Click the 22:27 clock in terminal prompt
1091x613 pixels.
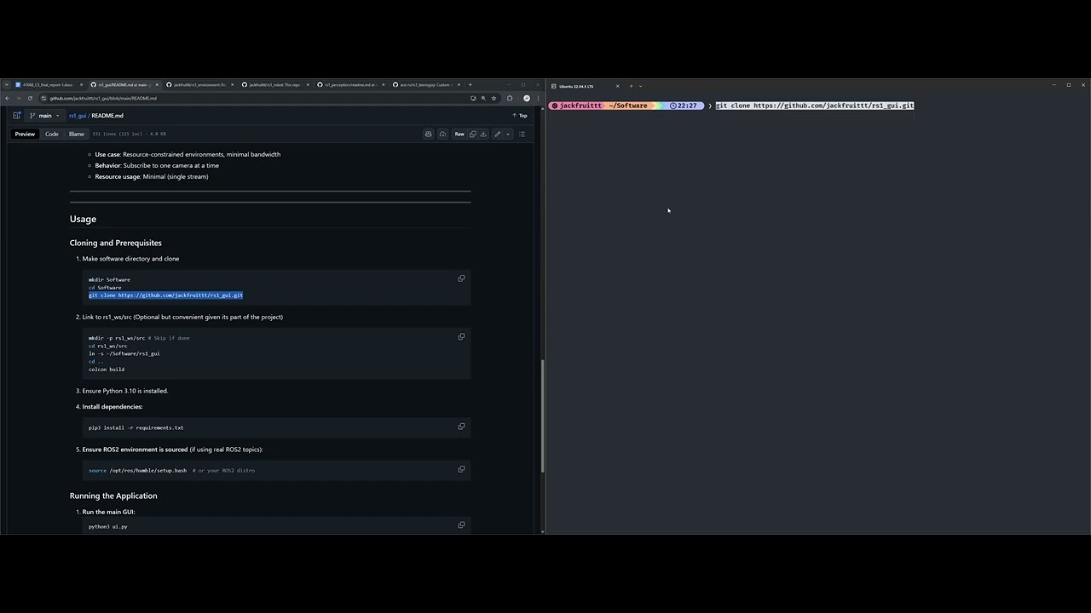[x=684, y=106]
